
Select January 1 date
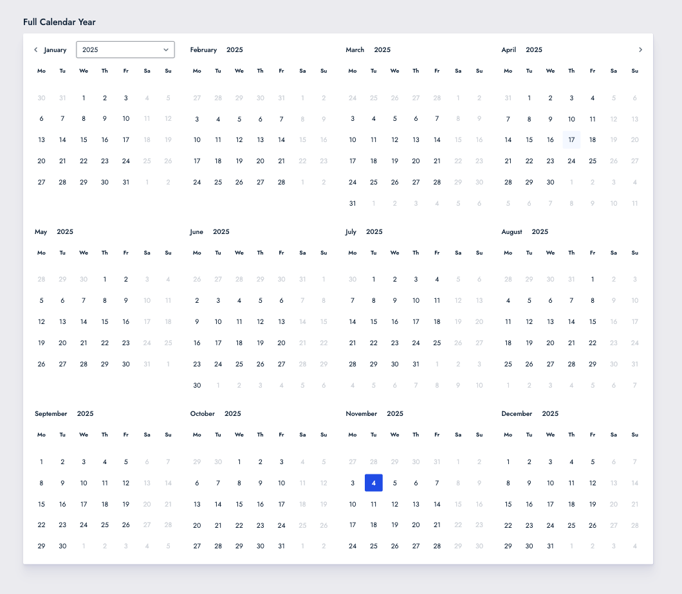pyautogui.click(x=84, y=98)
